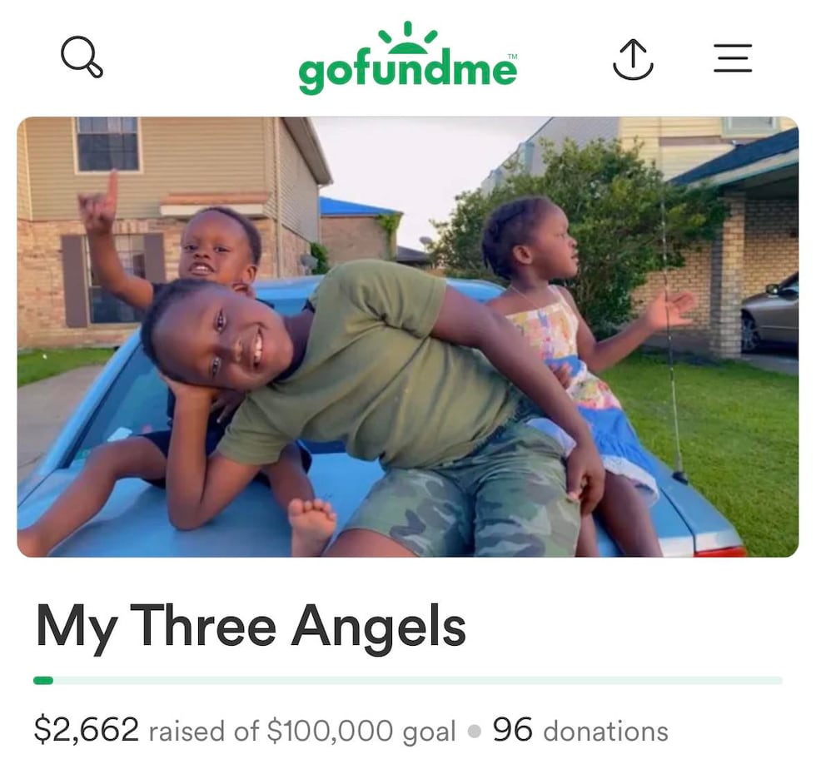This screenshot has width=816, height=774.
Task: Open the campaign photo of three children
Action: [x=408, y=336]
